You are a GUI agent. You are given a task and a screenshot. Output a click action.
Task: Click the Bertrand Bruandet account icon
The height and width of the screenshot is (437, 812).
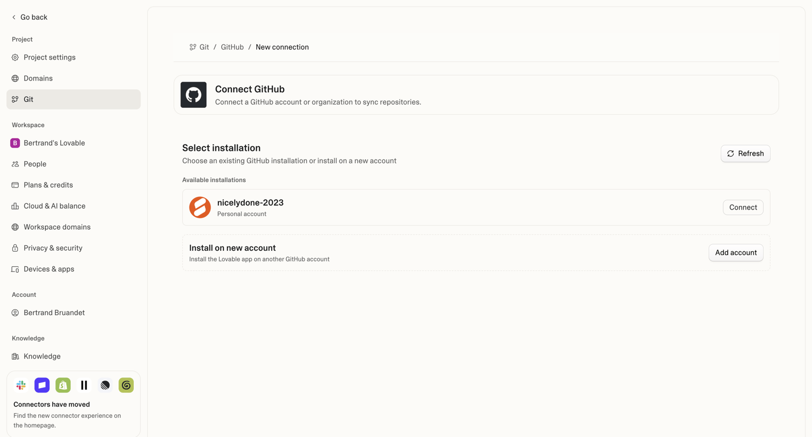tap(15, 313)
